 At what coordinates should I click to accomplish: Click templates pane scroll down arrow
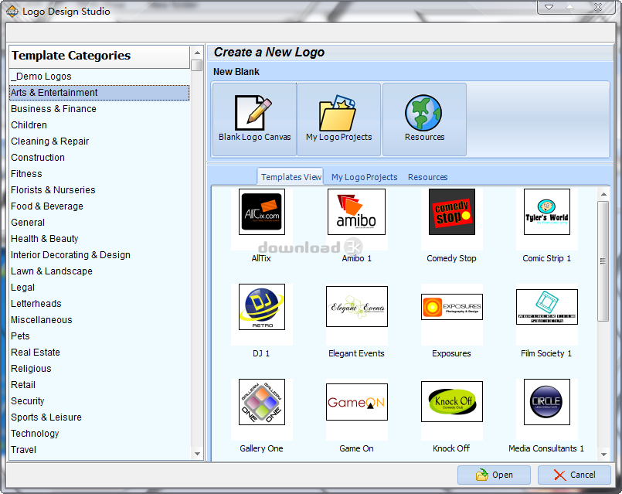[x=603, y=455]
